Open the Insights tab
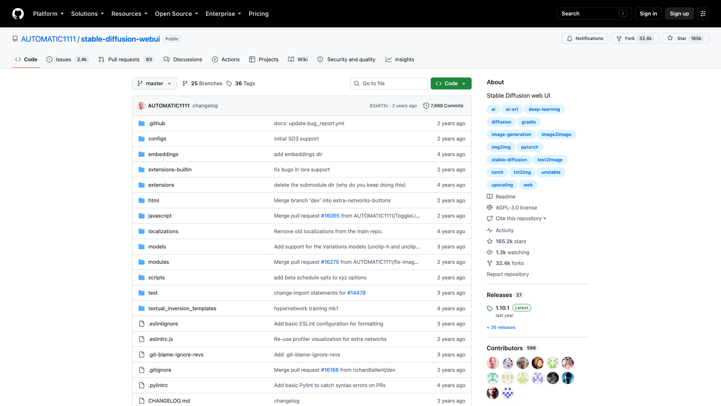 point(400,59)
